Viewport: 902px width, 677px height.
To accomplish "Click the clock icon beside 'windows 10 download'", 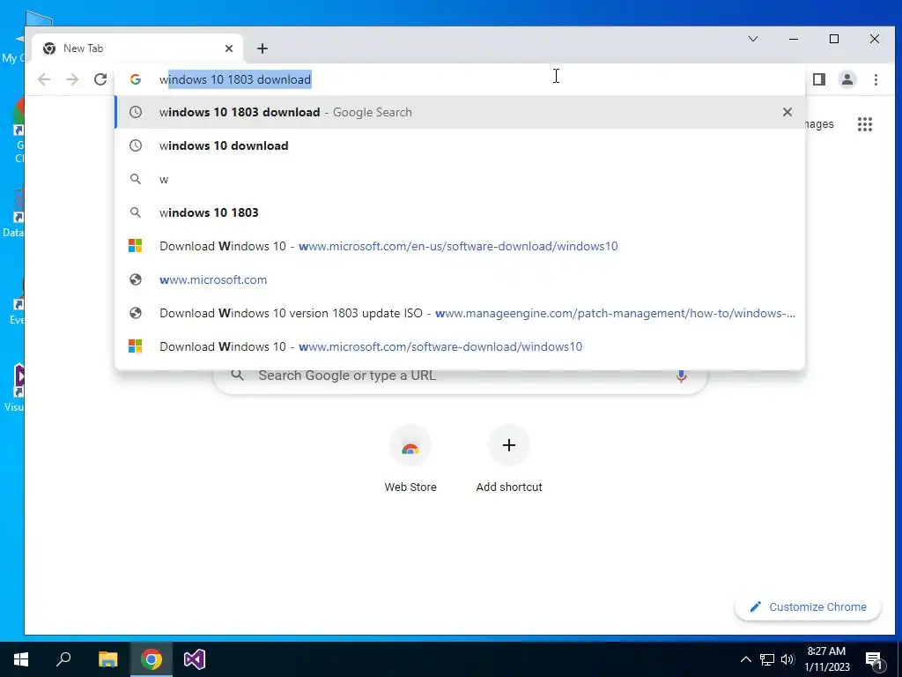I will coord(135,145).
